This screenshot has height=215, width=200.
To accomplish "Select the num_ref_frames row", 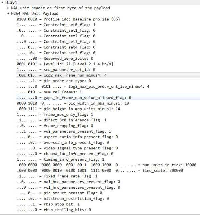I will 49,92.
